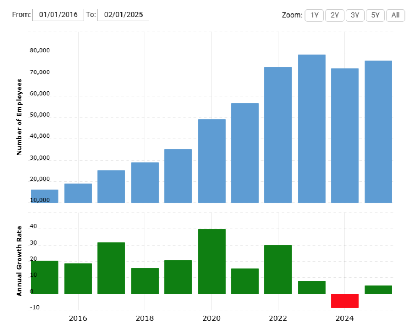Show All data with zoom button
419x325 pixels.
coord(395,15)
